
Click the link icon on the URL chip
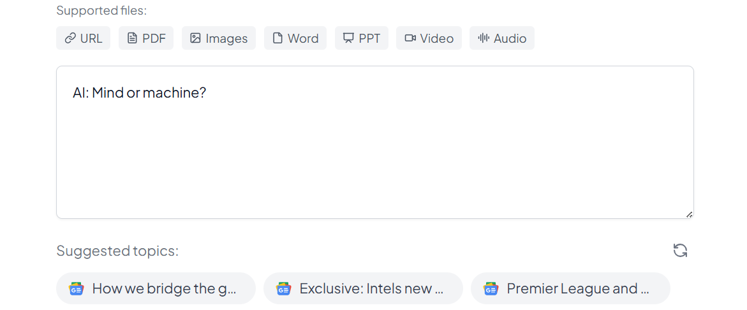[70, 38]
